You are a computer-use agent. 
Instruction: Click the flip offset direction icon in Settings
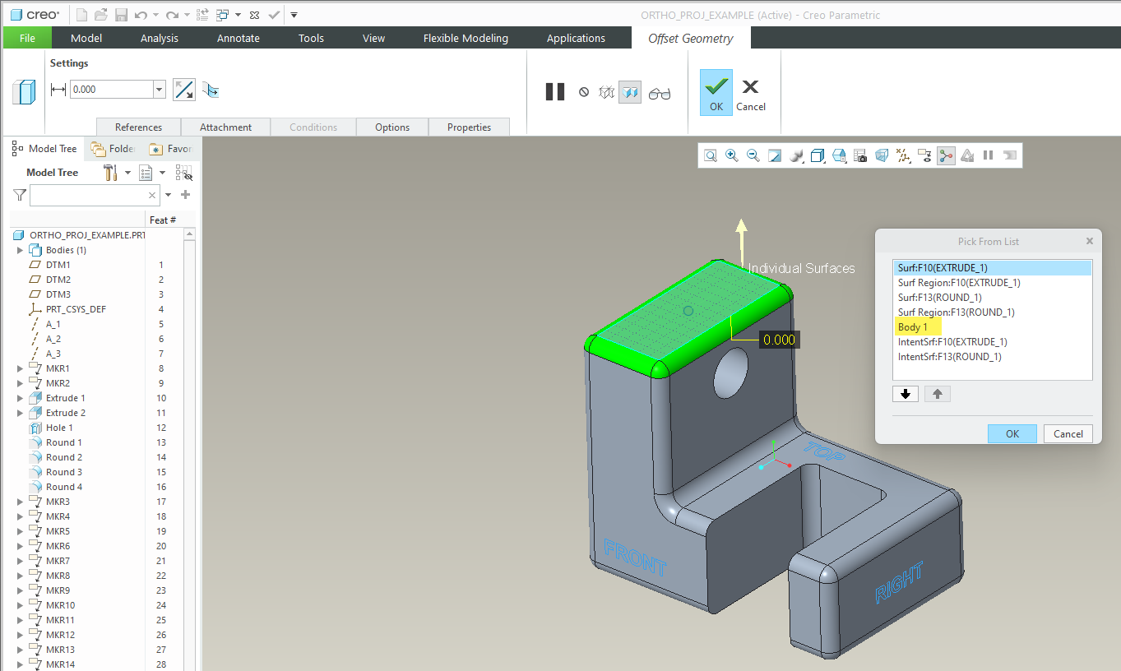click(x=183, y=89)
